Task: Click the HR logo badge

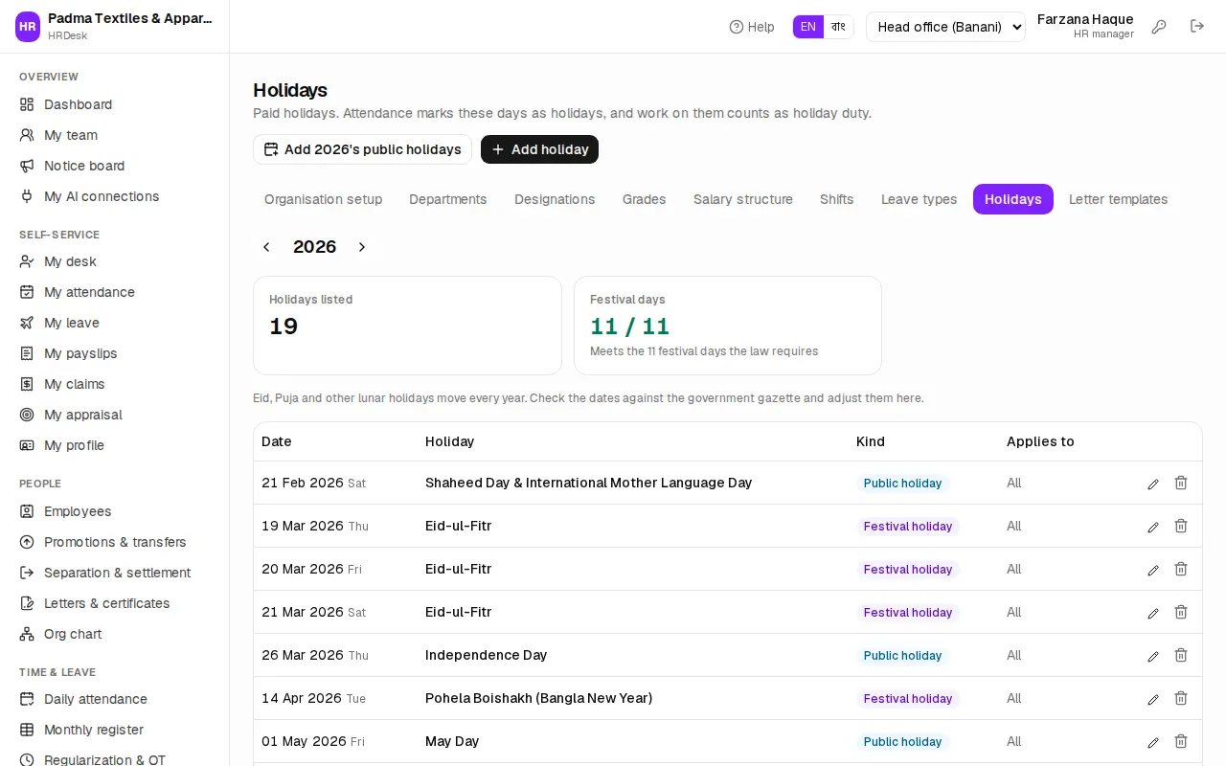Action: coord(28,27)
